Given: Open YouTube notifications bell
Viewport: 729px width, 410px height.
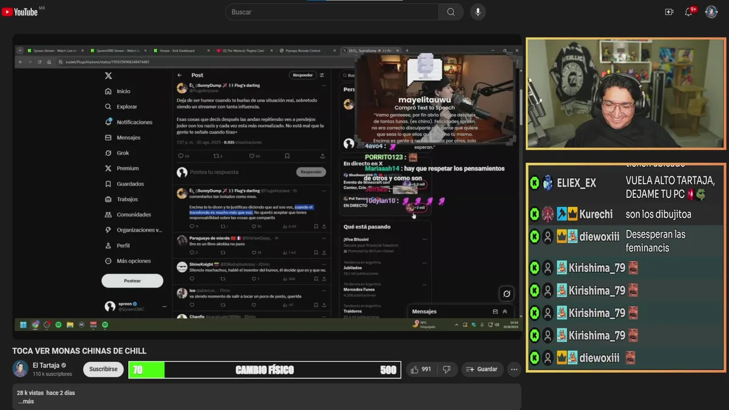Looking at the screenshot, I should 689,12.
